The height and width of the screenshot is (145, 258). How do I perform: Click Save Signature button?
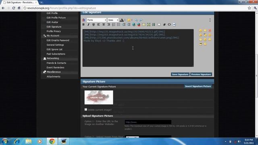[180, 74]
